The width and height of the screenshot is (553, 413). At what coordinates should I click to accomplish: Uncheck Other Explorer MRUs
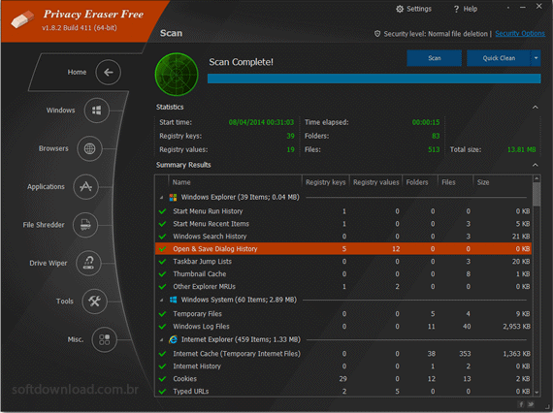(x=163, y=287)
